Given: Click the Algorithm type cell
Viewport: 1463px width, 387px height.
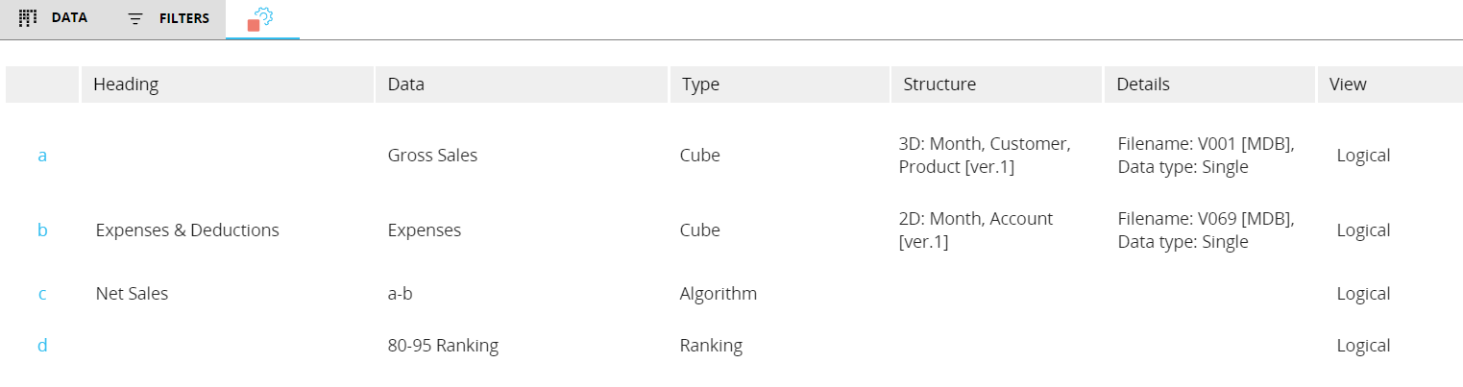Looking at the screenshot, I should point(718,294).
